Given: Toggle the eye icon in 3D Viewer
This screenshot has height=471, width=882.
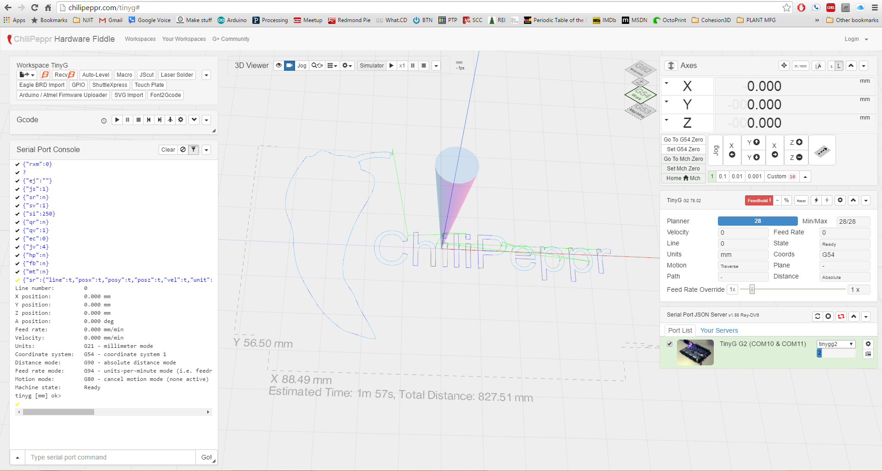Looking at the screenshot, I should (x=279, y=66).
